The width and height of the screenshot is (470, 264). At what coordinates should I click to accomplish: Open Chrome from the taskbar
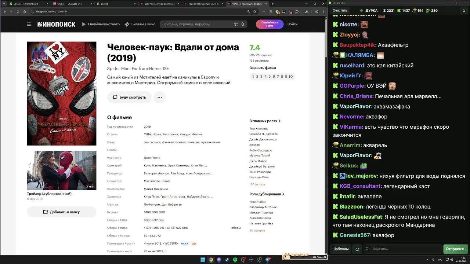[x=211, y=260]
